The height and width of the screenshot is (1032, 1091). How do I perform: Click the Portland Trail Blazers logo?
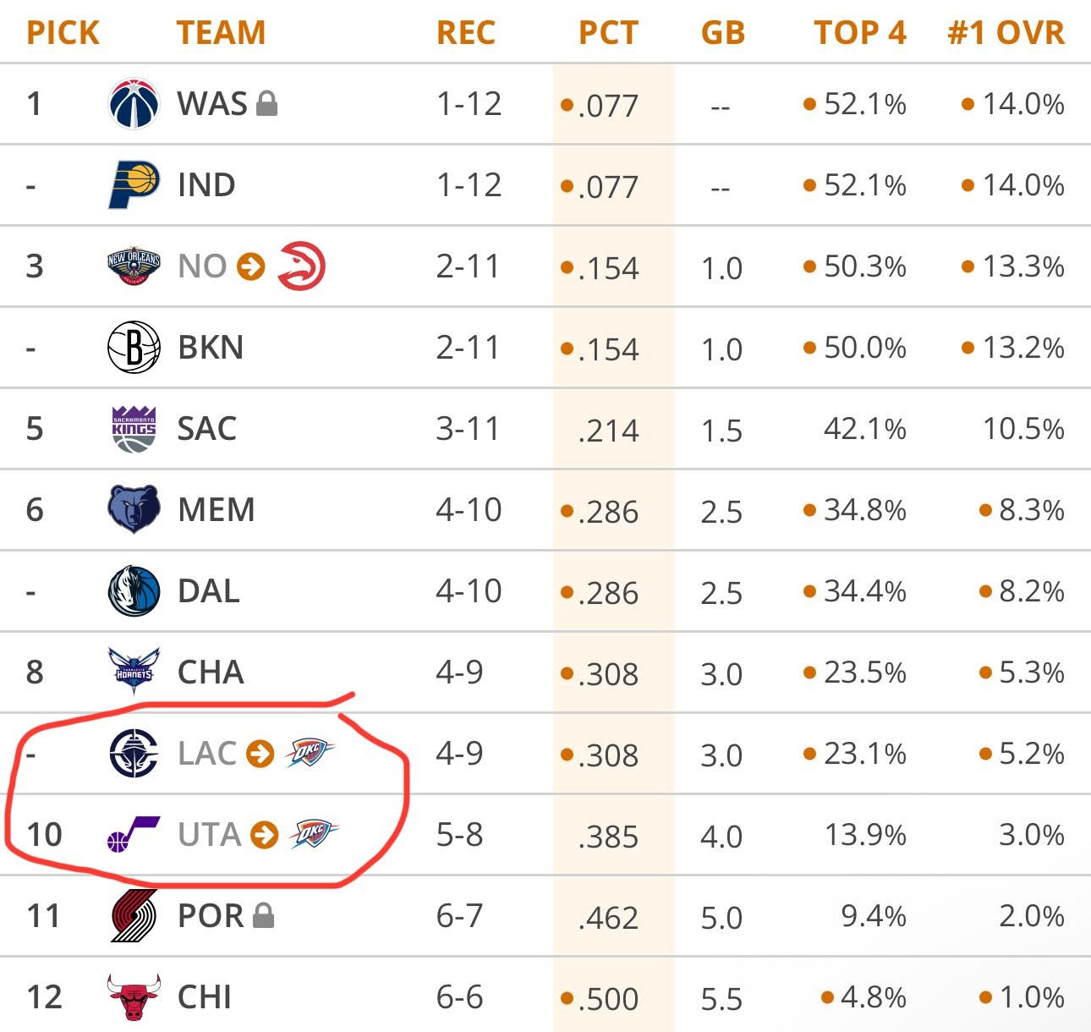pos(134,915)
